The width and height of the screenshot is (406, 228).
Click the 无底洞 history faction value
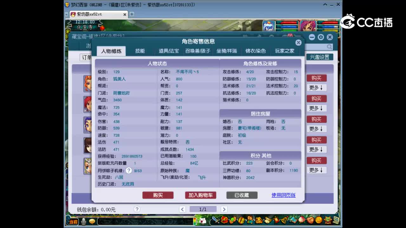coord(128,184)
